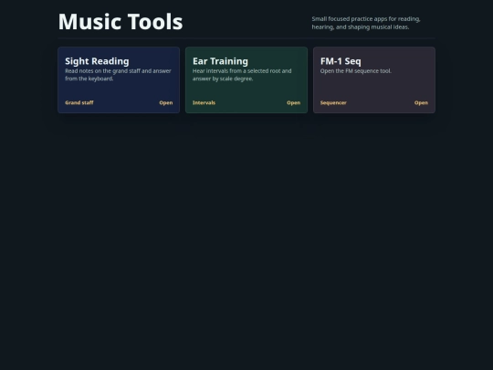Click the Sight Reading heading

click(97, 61)
